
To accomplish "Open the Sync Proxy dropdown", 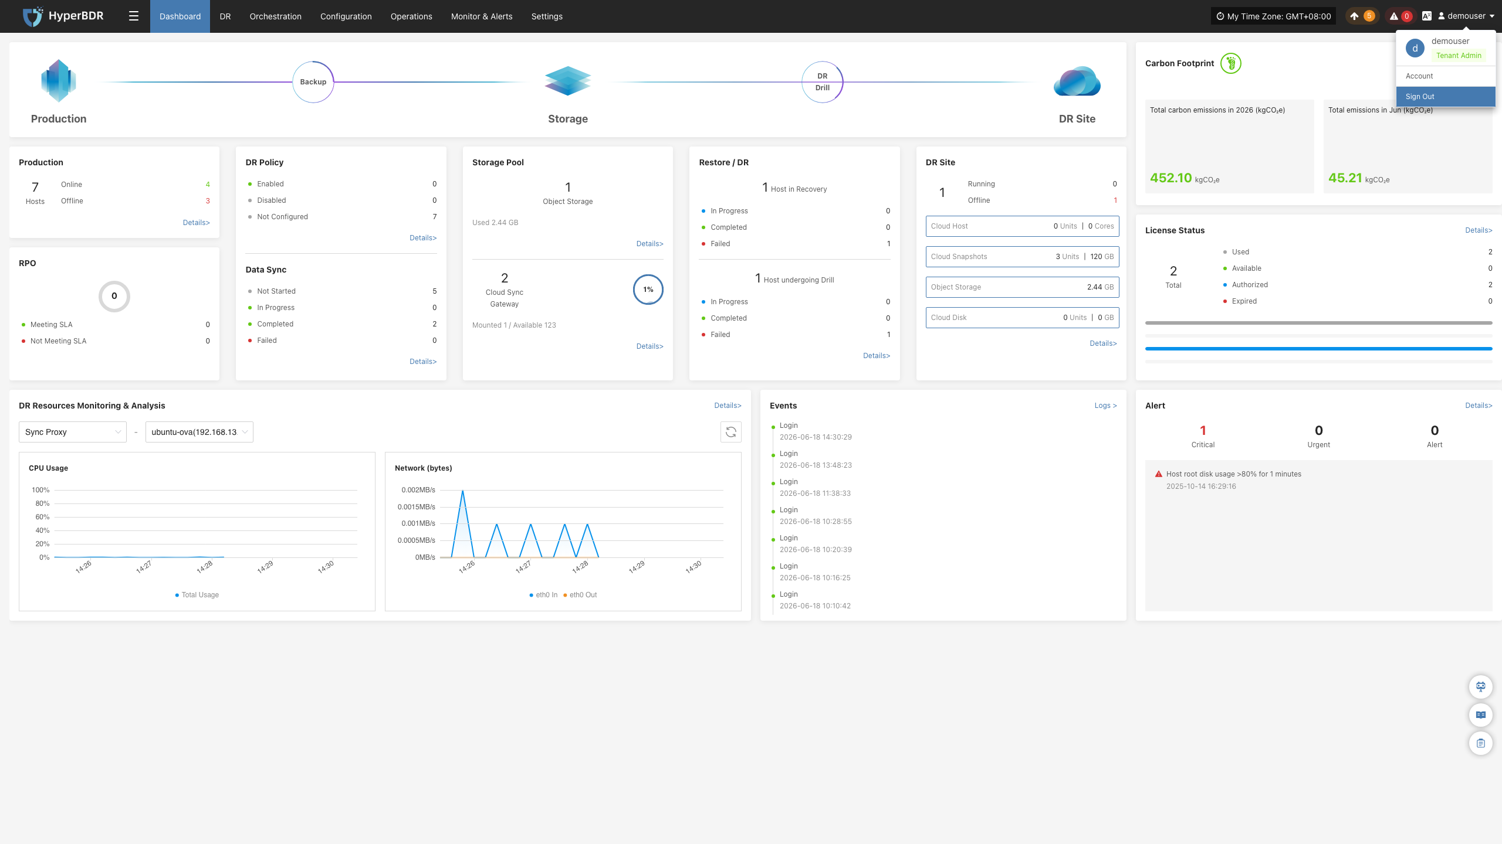I will click(73, 432).
